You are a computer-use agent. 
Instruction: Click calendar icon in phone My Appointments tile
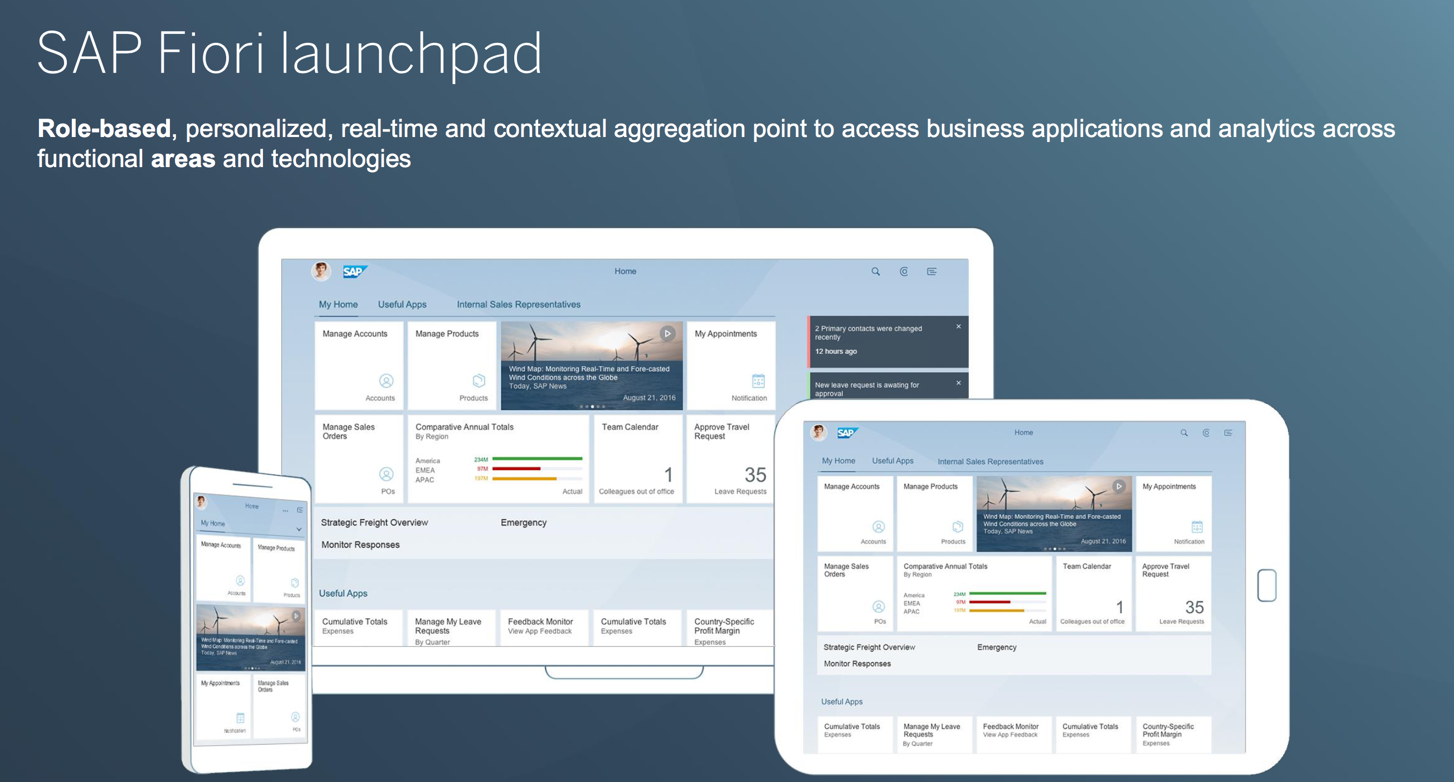click(241, 718)
